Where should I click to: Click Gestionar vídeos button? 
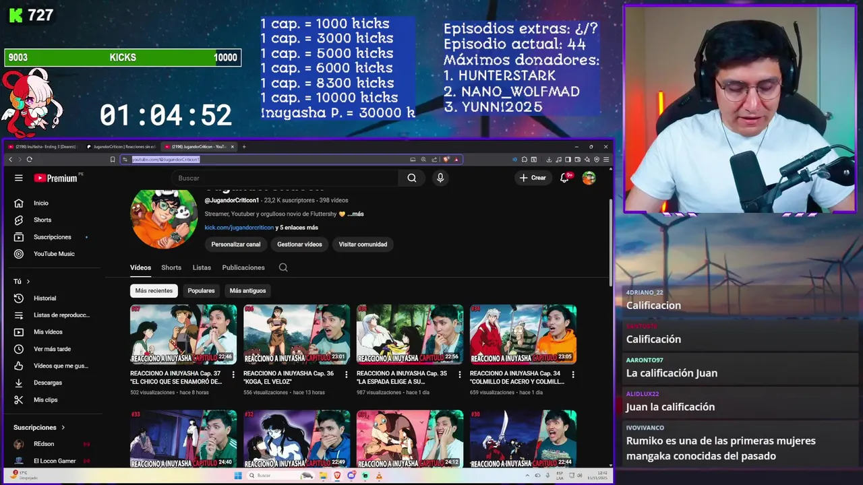(x=299, y=245)
